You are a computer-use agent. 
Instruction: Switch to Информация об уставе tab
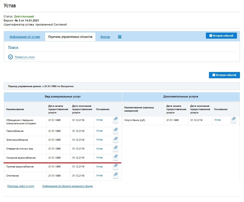tap(25, 37)
